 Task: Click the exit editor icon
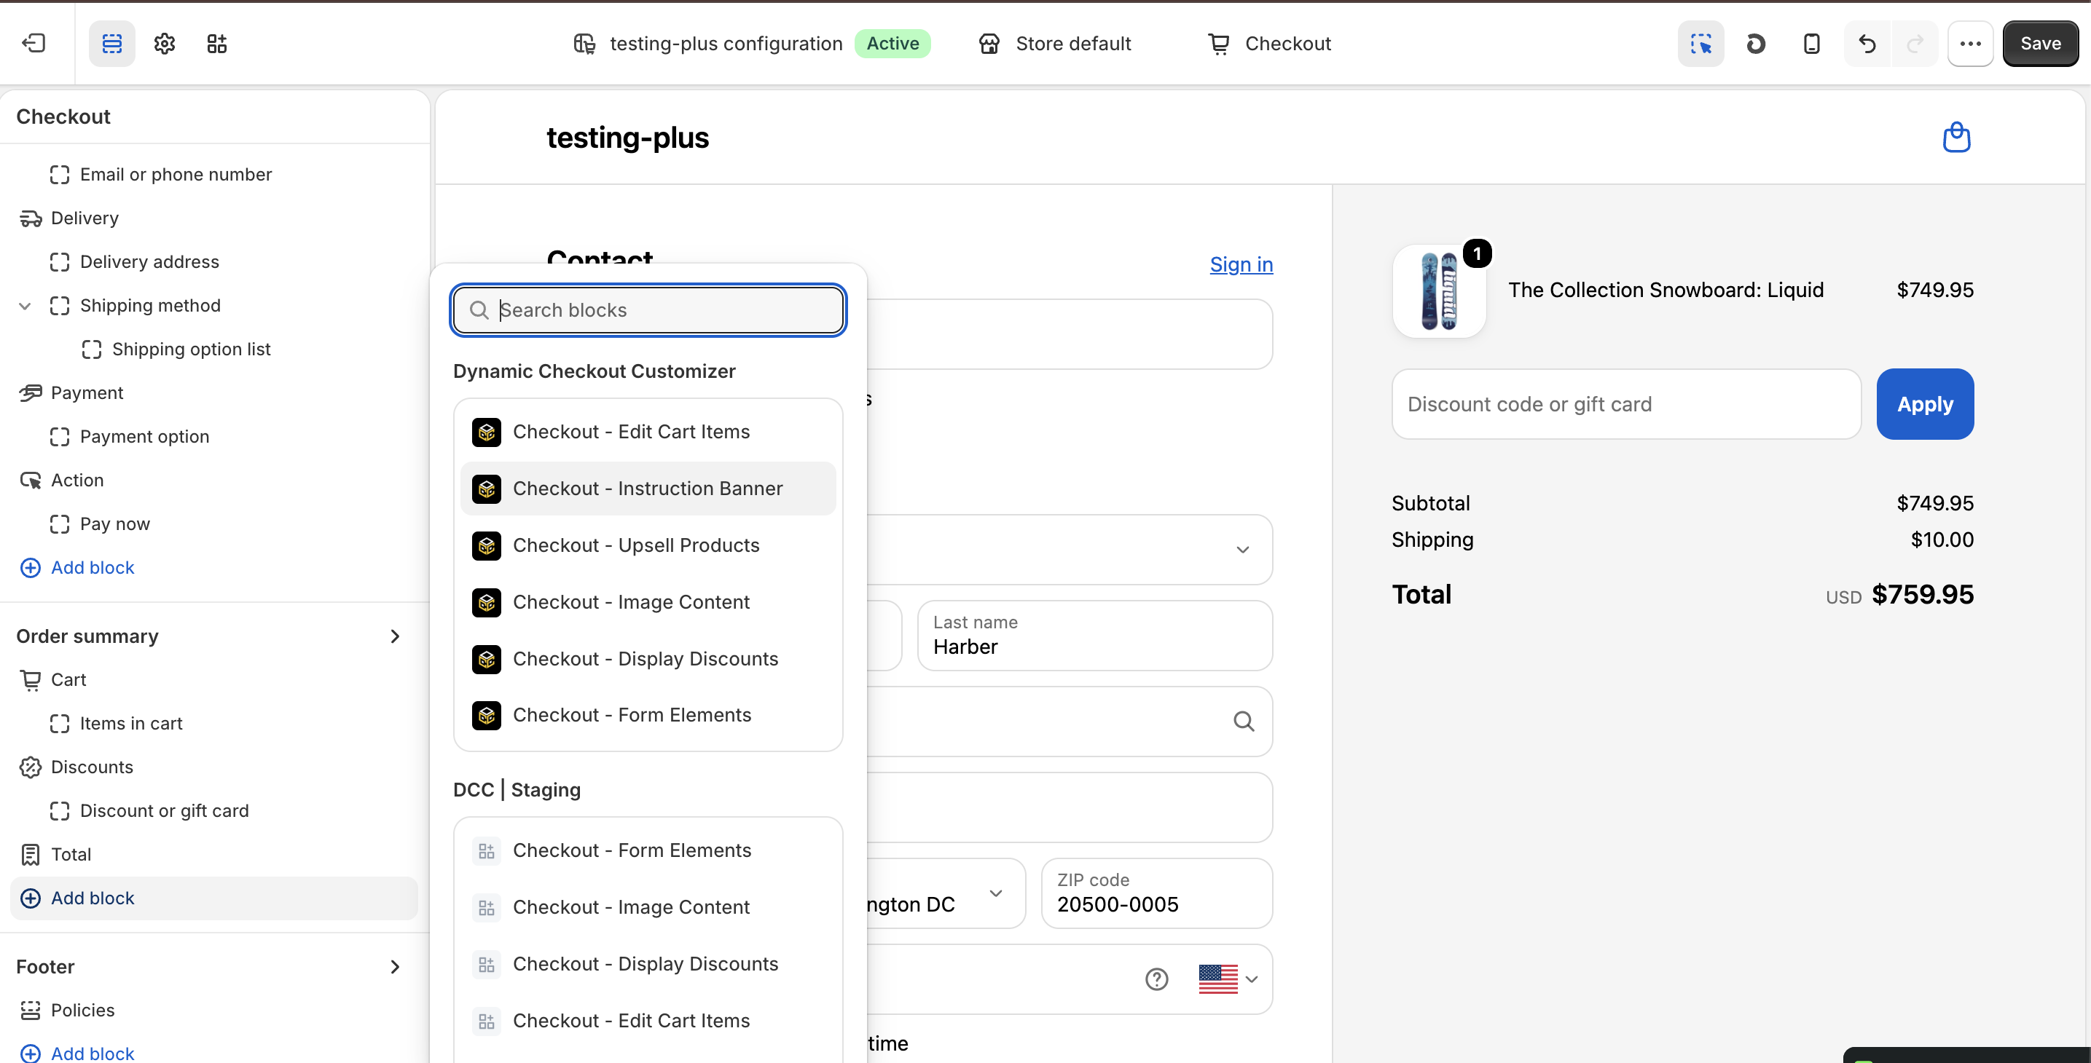pos(34,44)
